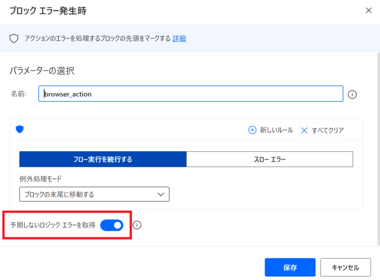Click the shield icon in info banner
Image resolution: width=380 pixels, height=280 pixels.
click(x=14, y=38)
